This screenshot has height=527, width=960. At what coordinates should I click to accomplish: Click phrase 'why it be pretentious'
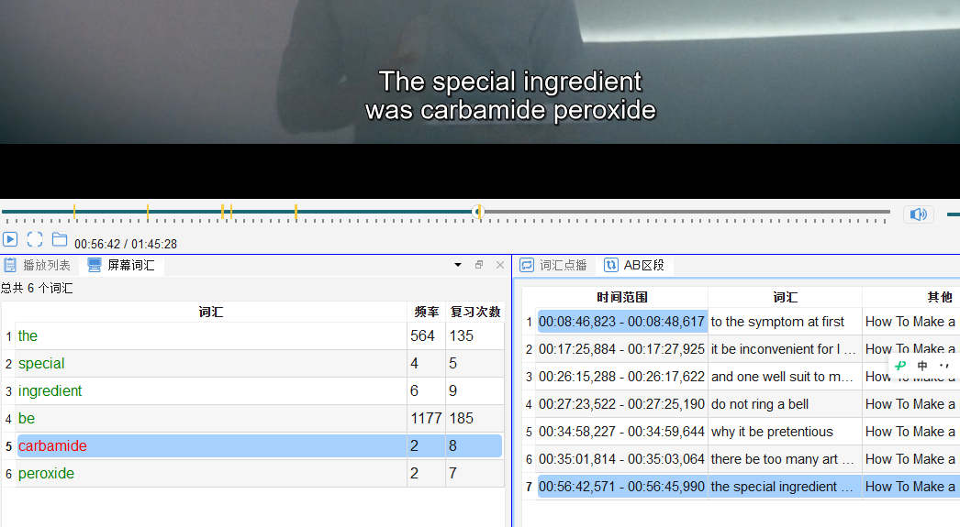tap(772, 432)
